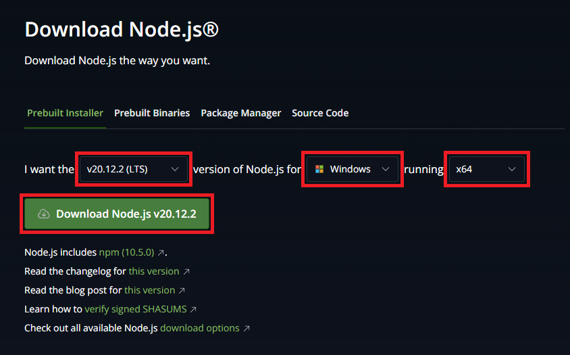The height and width of the screenshot is (355, 570).
Task: Select the Package Manager tab
Action: click(240, 113)
